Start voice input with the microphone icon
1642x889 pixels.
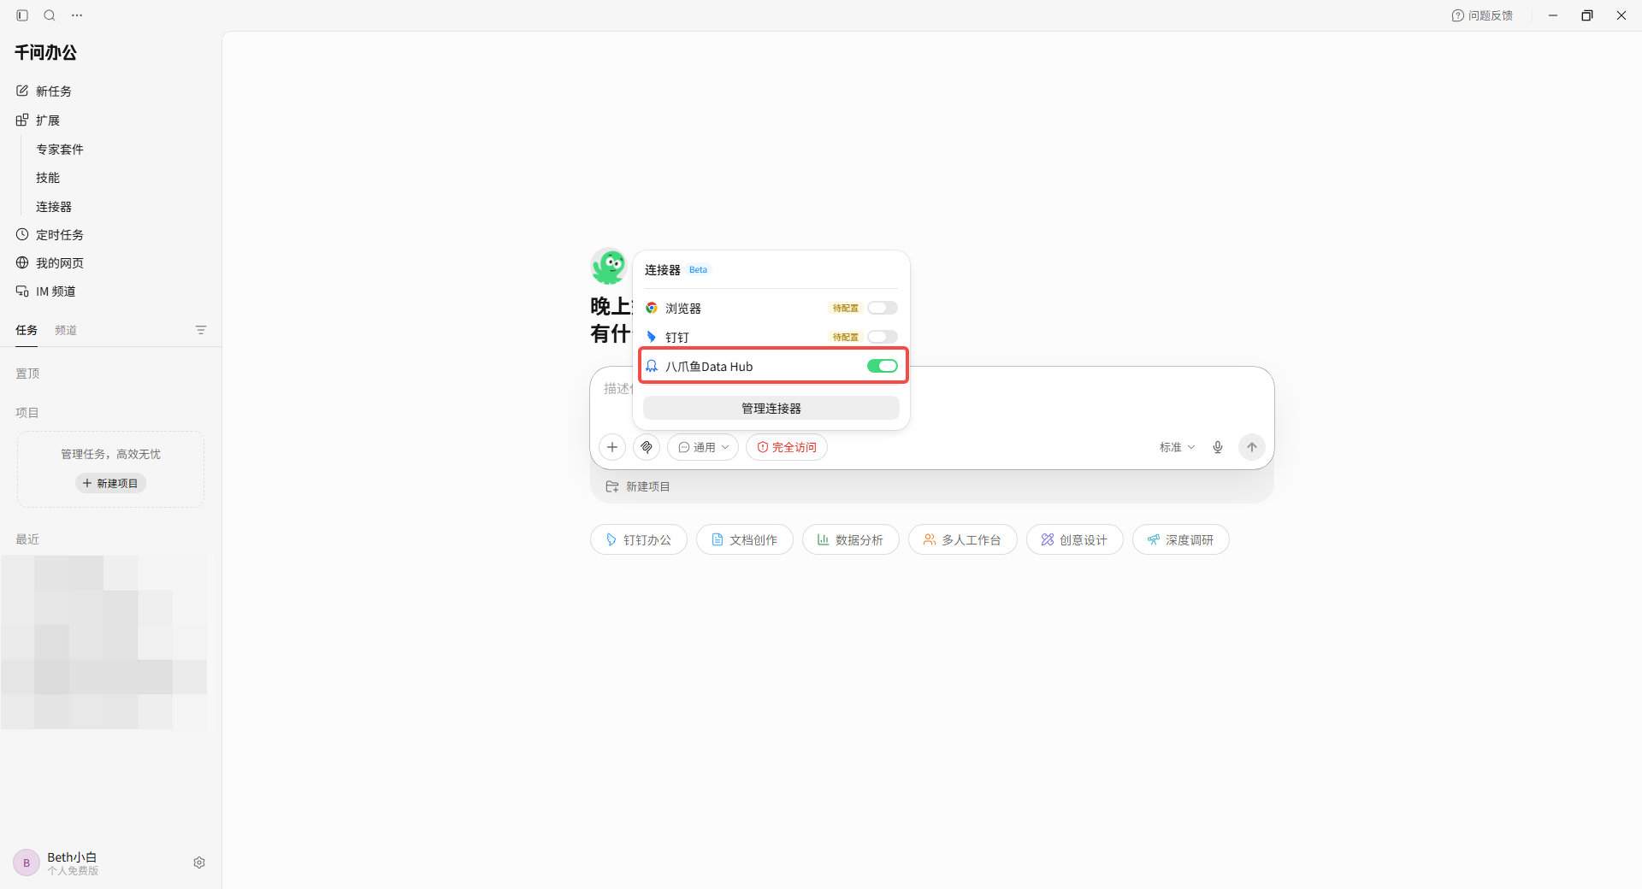pyautogui.click(x=1218, y=447)
